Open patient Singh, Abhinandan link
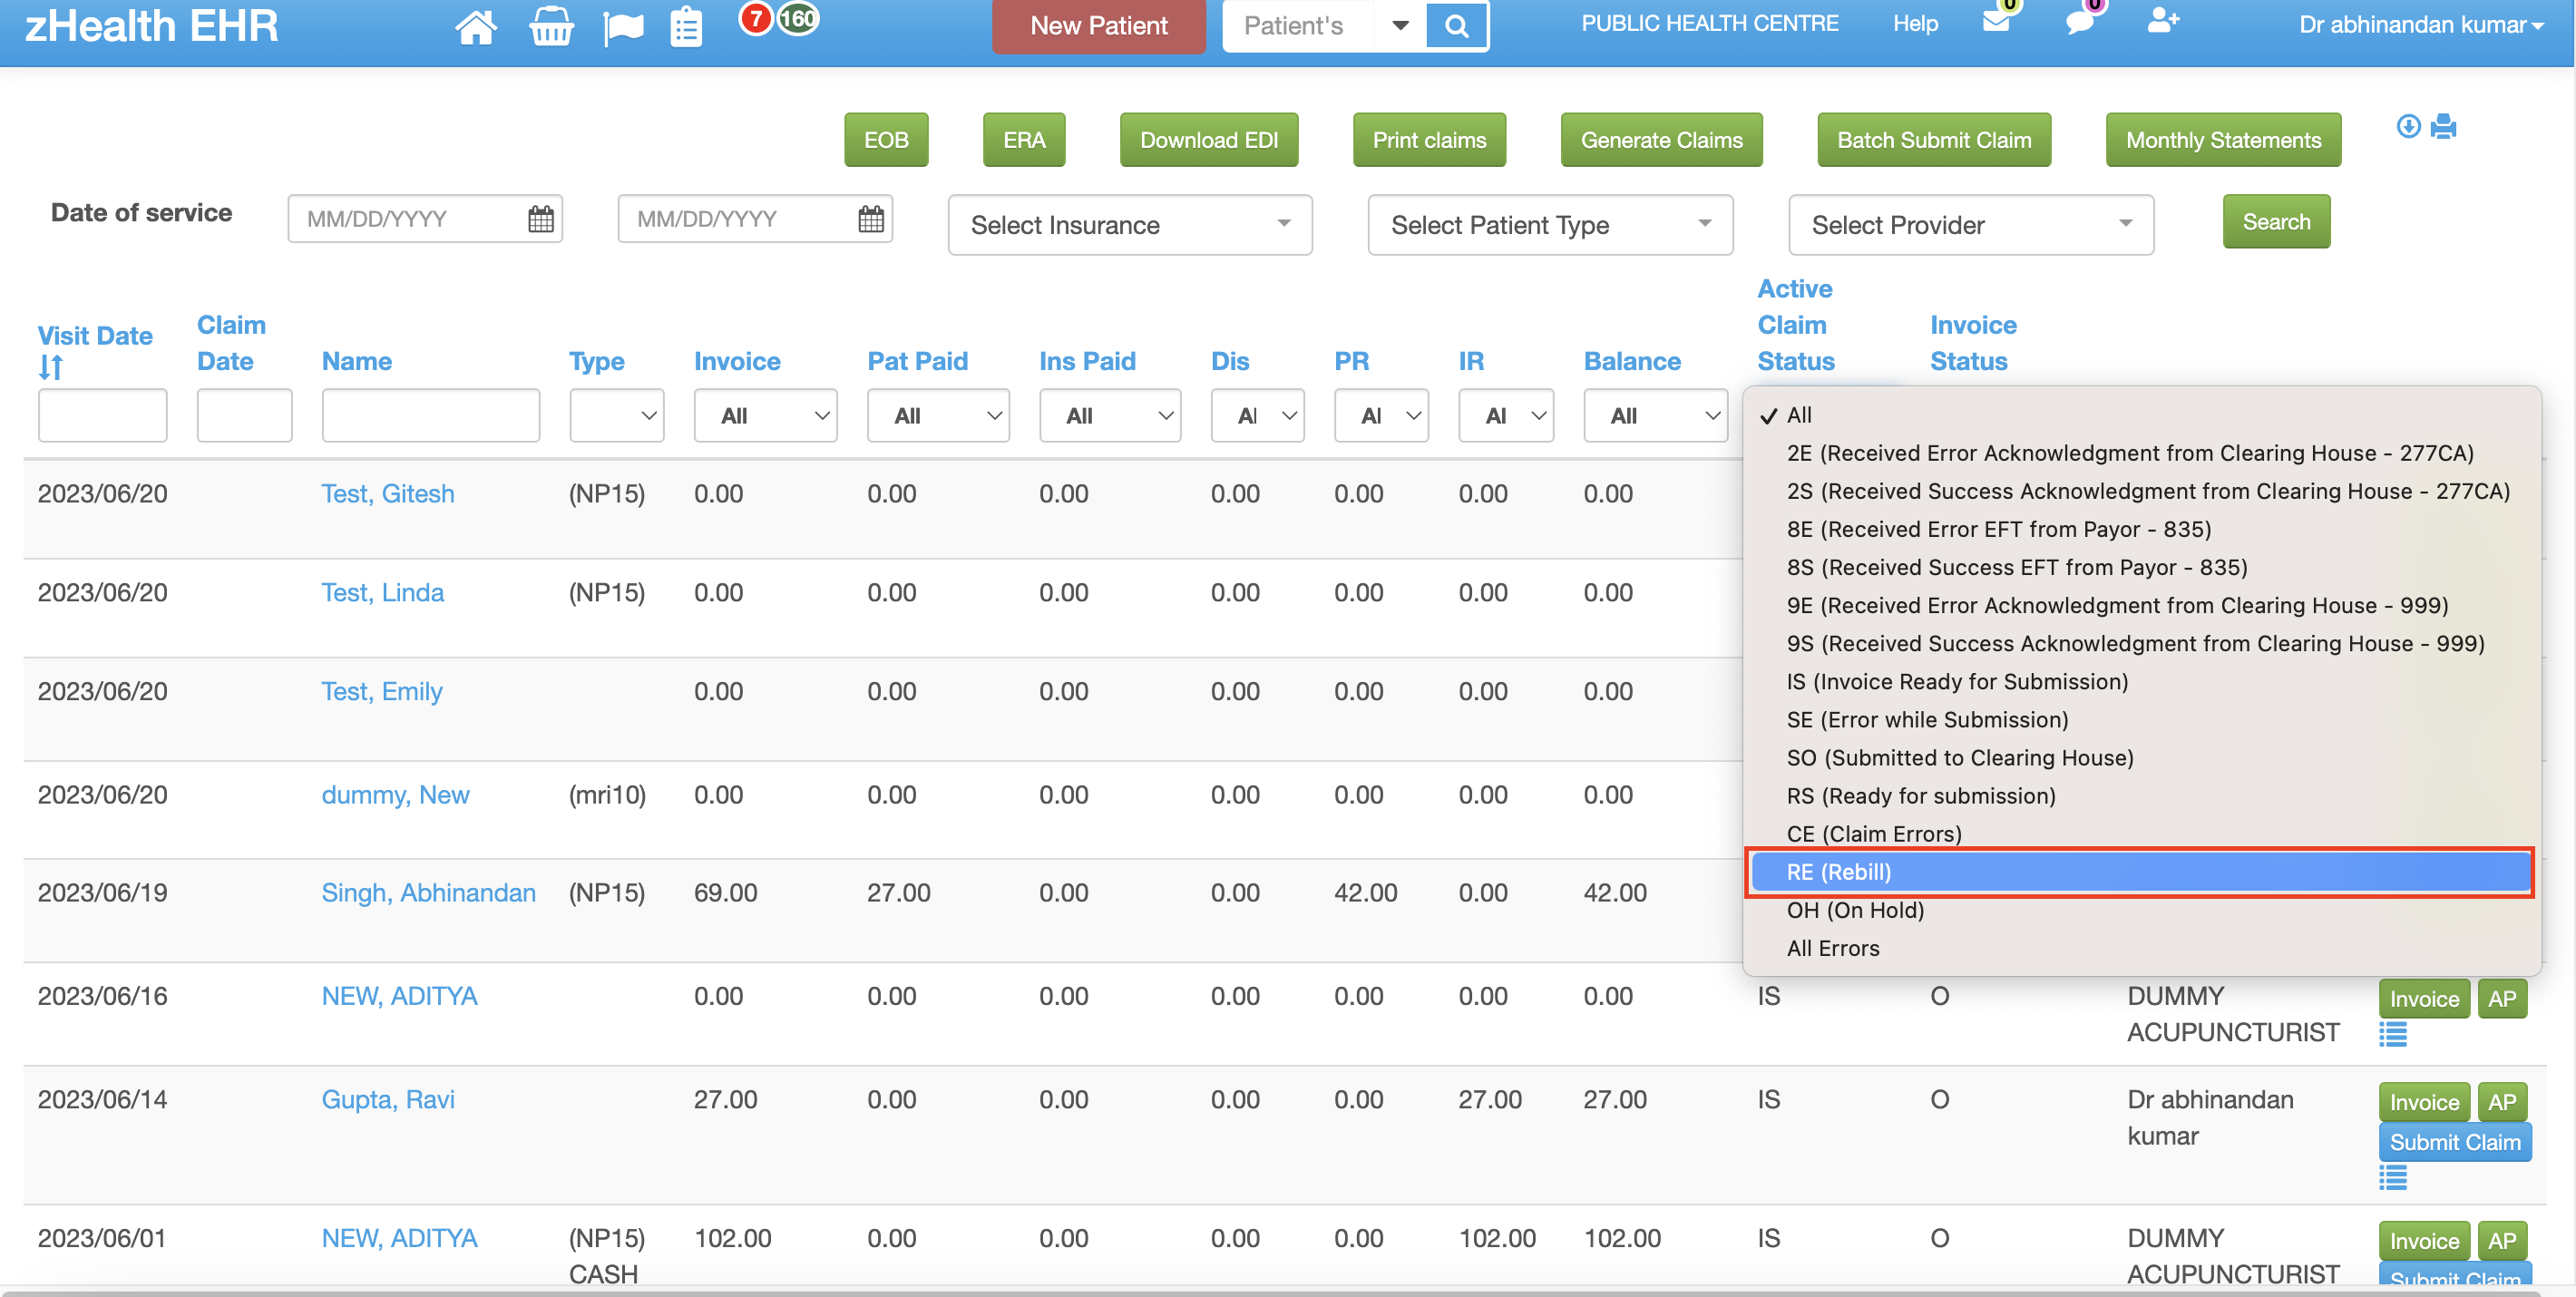The width and height of the screenshot is (2576, 1297). pyautogui.click(x=428, y=893)
